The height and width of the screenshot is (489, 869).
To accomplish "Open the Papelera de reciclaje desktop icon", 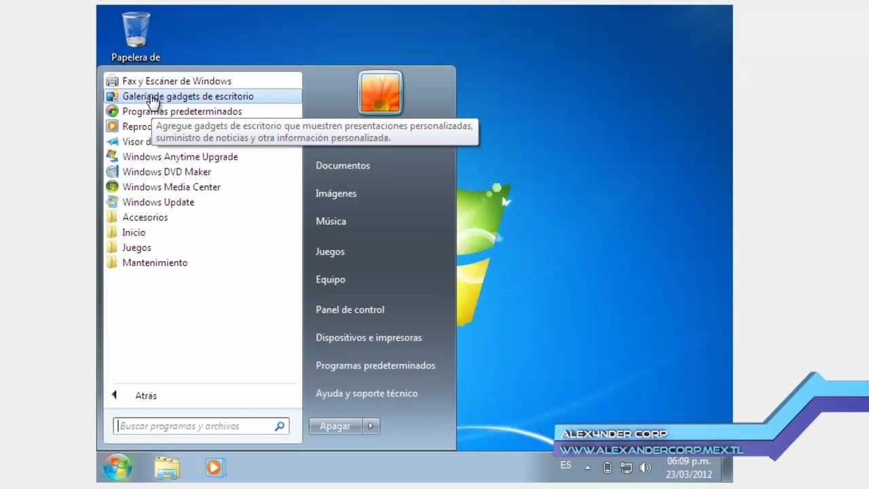I will [136, 36].
